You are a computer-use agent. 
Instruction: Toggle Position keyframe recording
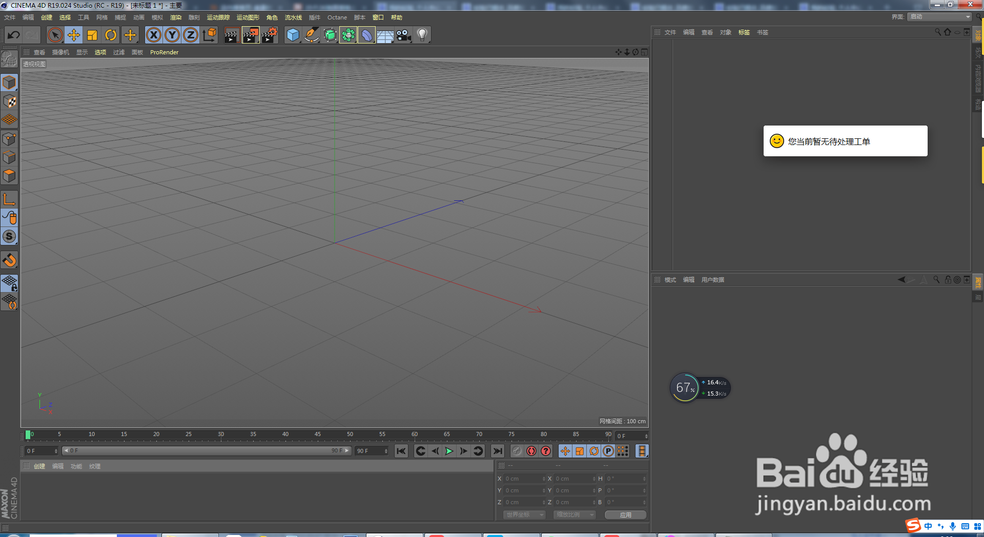pyautogui.click(x=565, y=451)
